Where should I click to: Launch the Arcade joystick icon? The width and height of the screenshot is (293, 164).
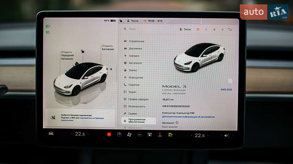click(160, 135)
